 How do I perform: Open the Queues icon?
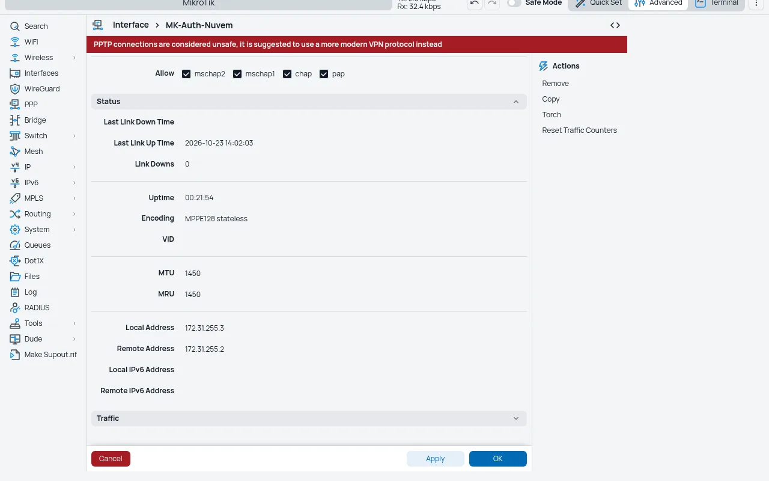point(15,245)
